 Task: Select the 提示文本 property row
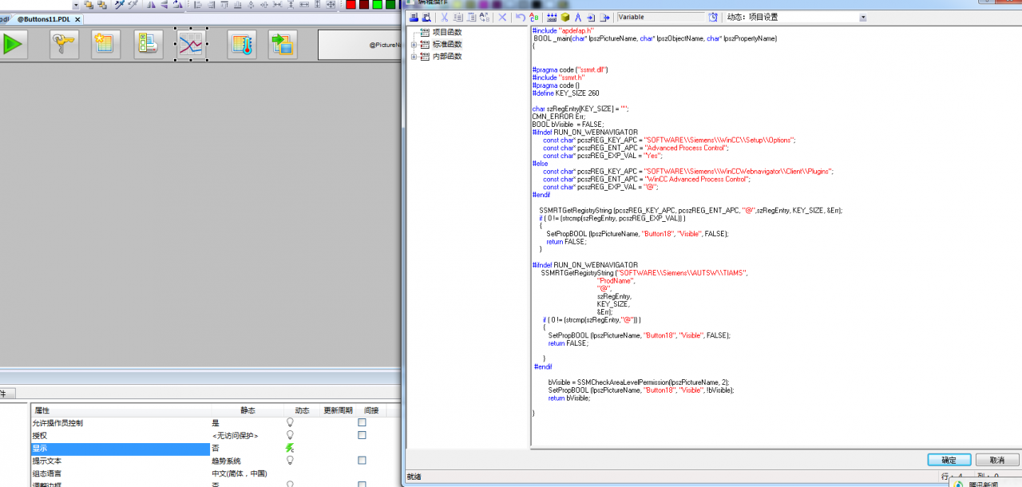tap(120, 461)
